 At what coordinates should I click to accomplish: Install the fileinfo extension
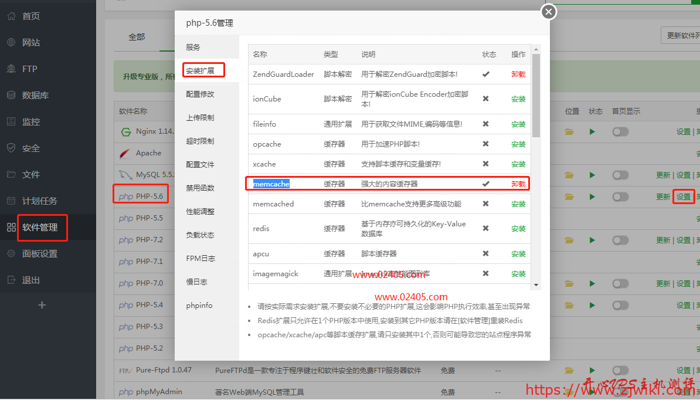518,124
